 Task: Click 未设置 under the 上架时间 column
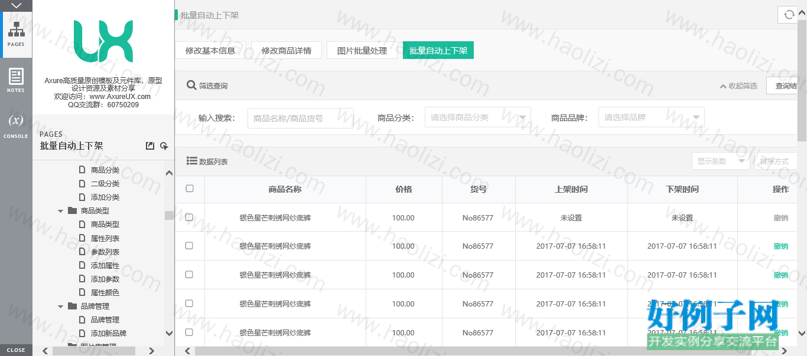[x=571, y=217]
